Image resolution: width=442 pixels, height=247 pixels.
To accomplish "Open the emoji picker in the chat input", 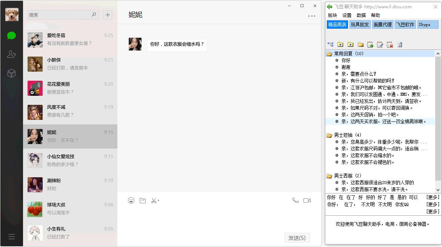I will click(x=131, y=200).
